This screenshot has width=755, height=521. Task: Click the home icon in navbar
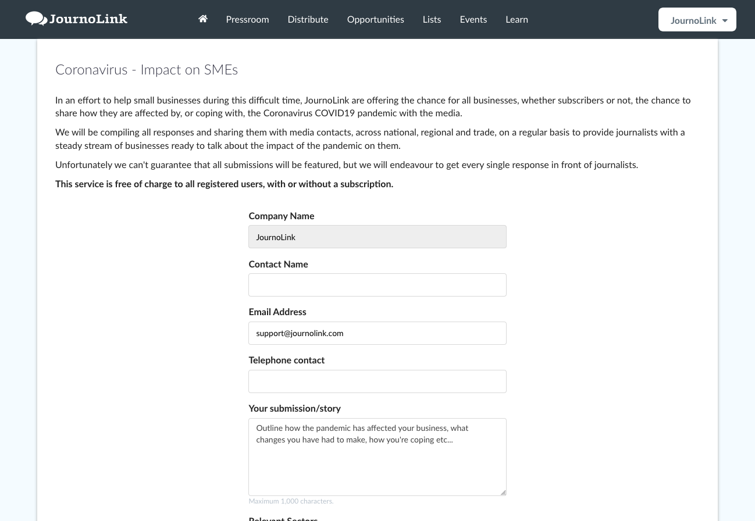(203, 19)
